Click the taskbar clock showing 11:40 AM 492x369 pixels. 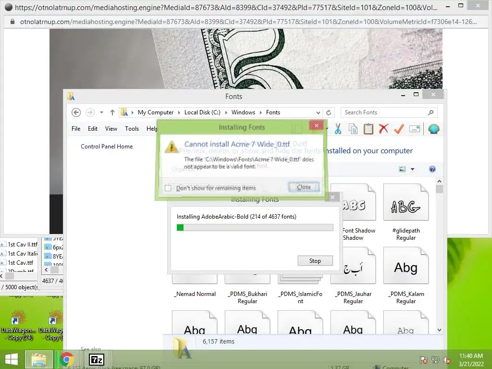[x=471, y=360]
